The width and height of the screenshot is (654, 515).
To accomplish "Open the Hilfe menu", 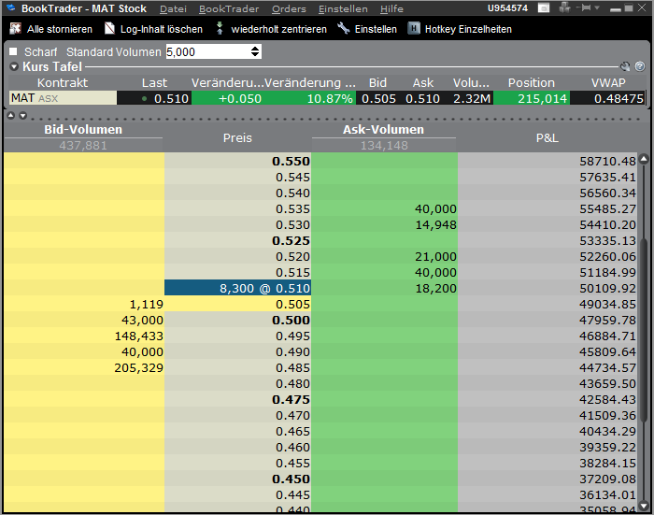I will coord(391,8).
